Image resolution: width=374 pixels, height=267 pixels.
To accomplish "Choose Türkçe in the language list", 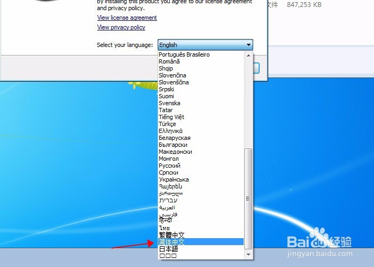I will 201,124.
